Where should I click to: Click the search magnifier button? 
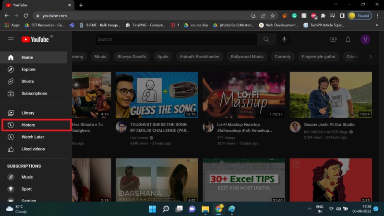(x=266, y=39)
